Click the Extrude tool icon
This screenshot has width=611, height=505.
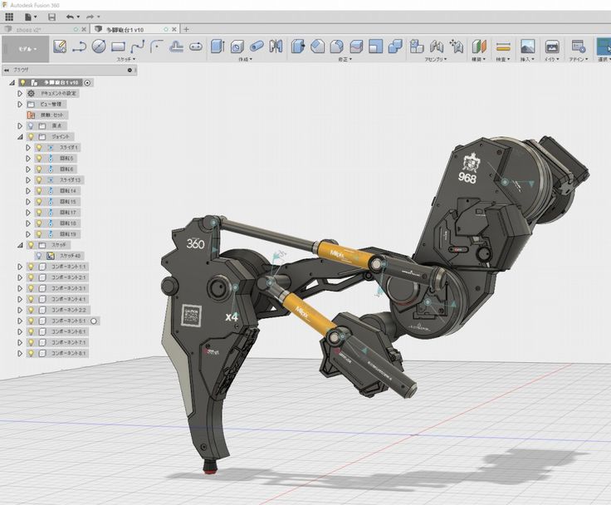218,47
